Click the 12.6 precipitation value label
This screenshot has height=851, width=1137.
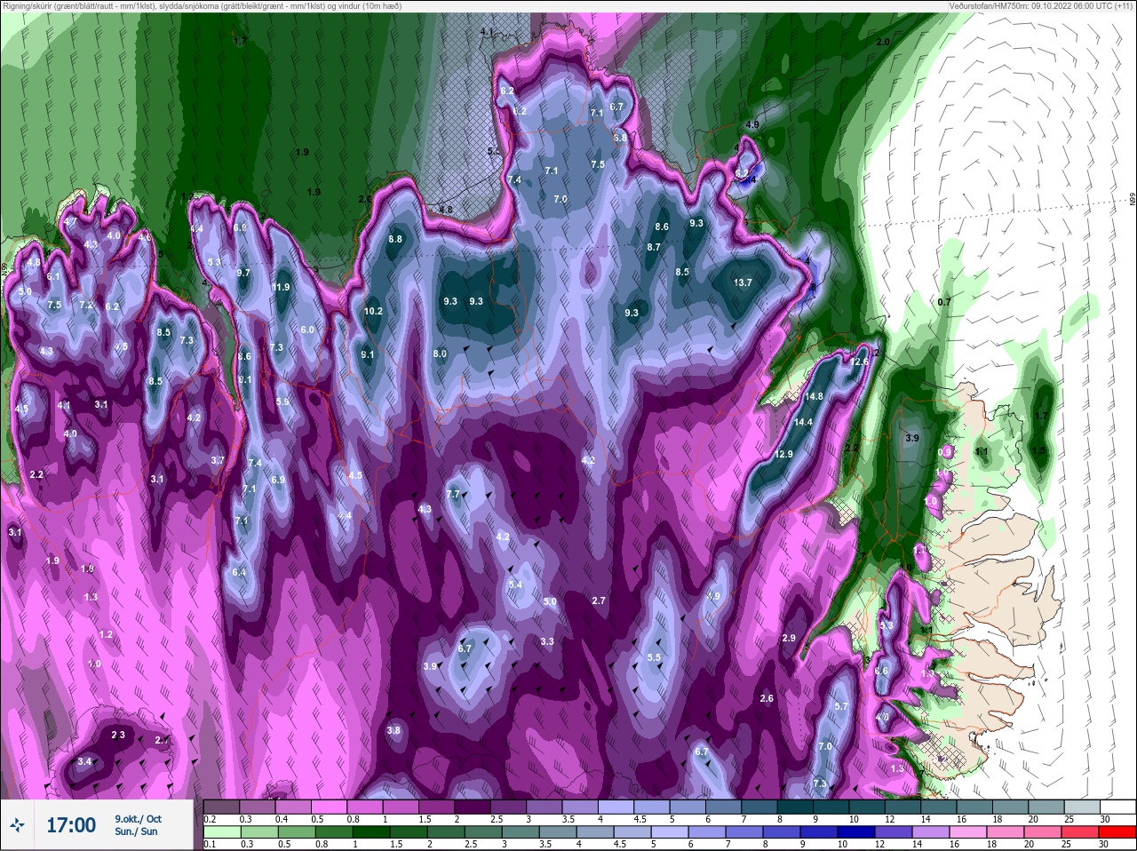(x=859, y=362)
